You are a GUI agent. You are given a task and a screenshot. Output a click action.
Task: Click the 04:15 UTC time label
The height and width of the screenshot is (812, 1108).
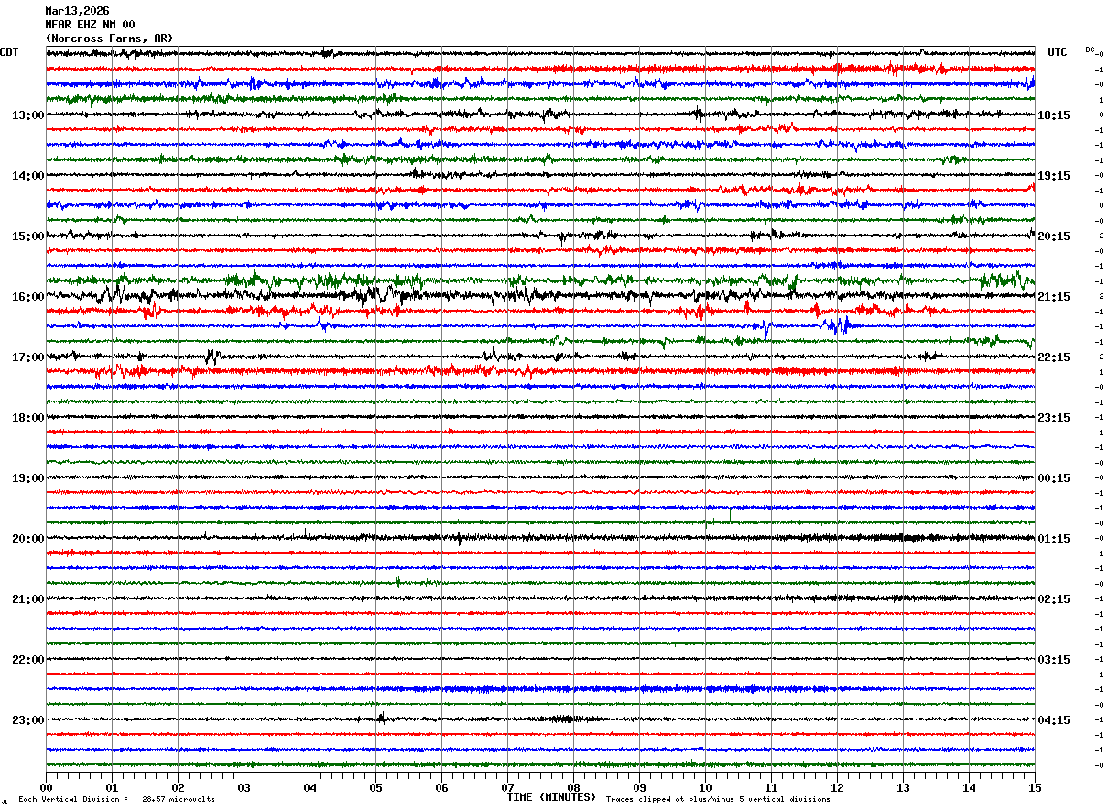point(1054,720)
